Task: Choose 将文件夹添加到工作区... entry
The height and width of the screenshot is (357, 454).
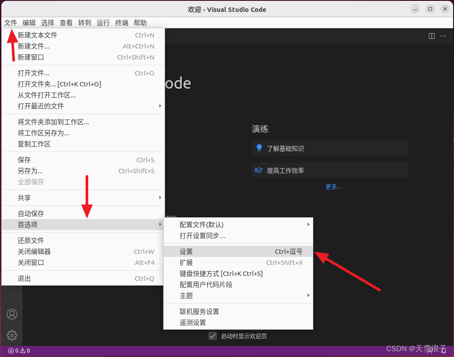Action: click(83, 122)
